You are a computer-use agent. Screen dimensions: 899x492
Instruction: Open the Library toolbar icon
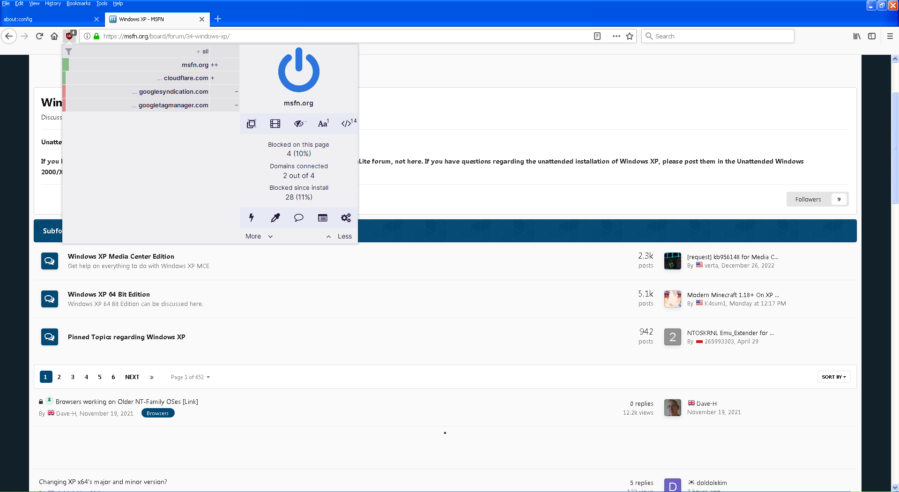click(857, 36)
